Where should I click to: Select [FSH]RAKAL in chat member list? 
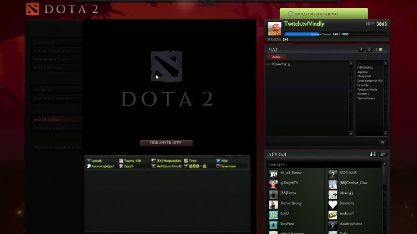coord(365,68)
